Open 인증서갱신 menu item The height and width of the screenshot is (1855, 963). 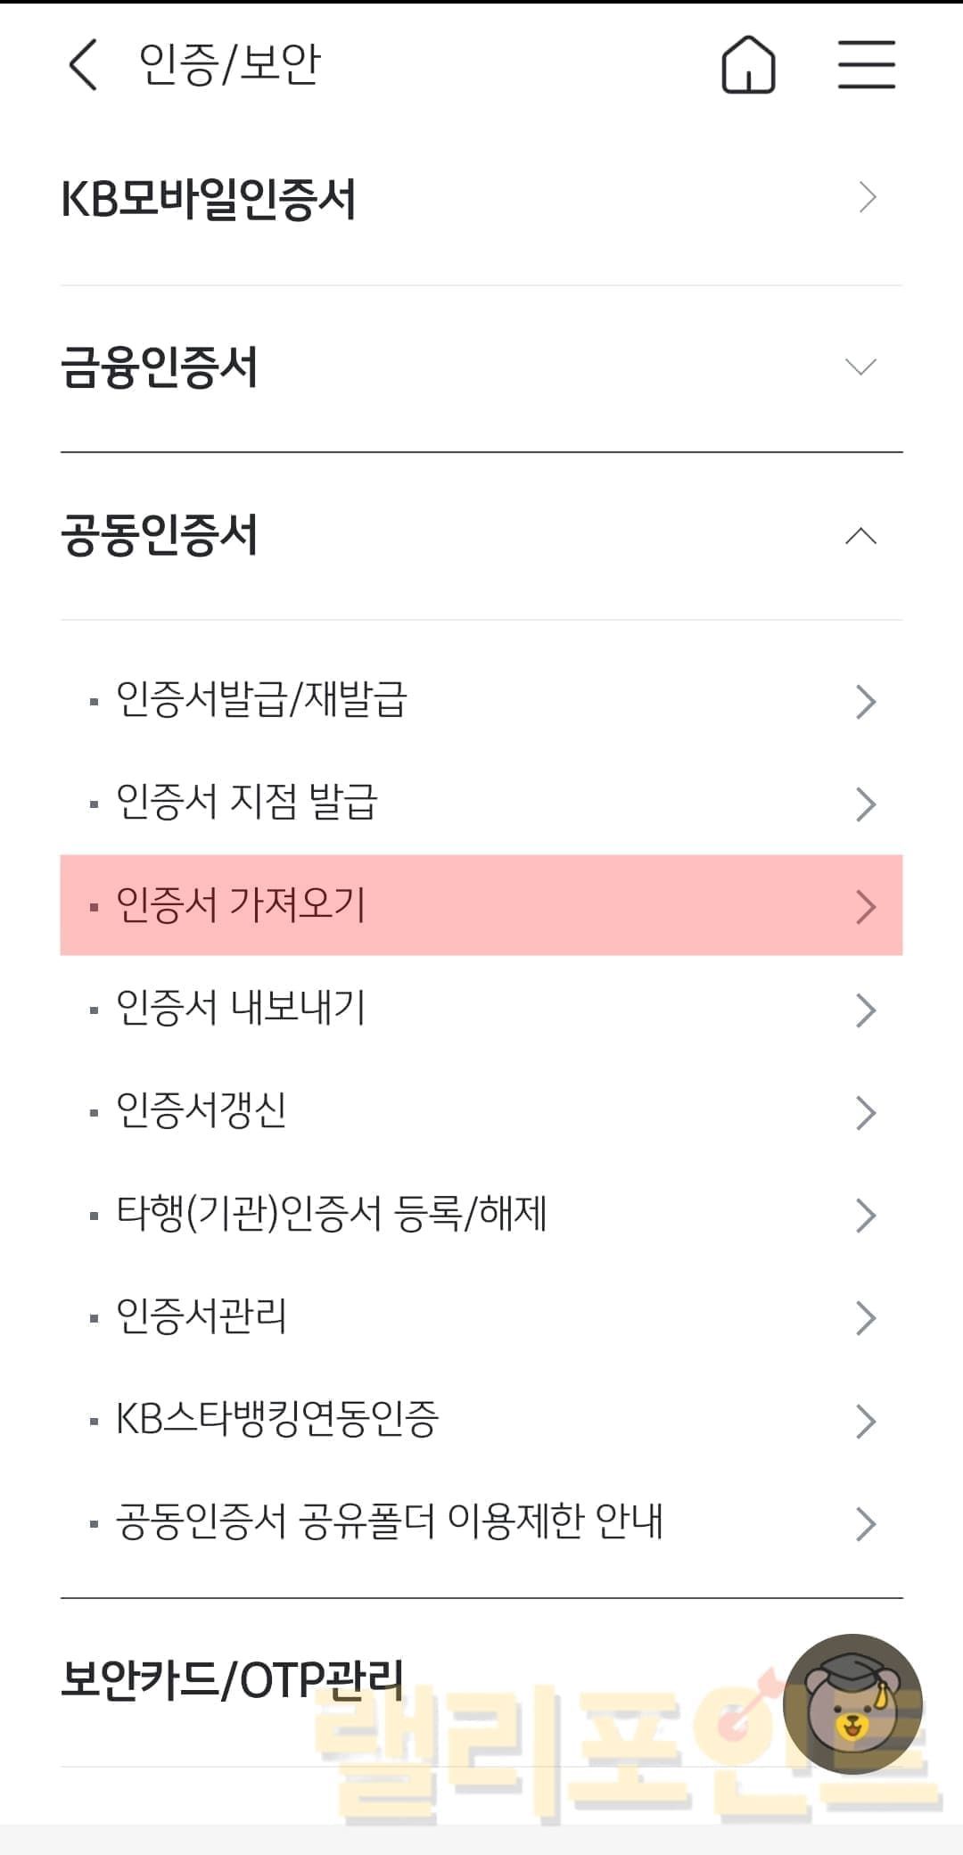point(202,1111)
